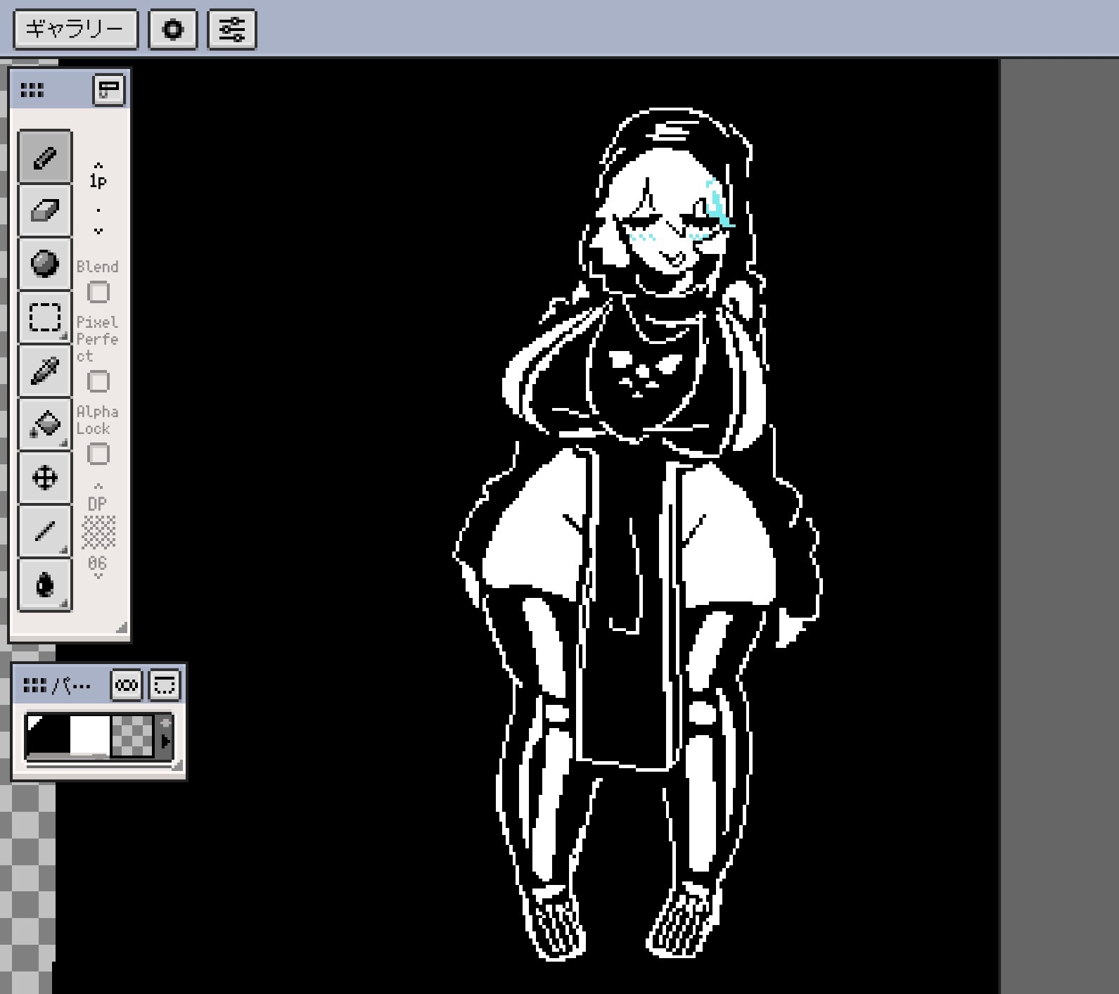1119x994 pixels.
Task: Enable the Blend checkbox
Action: [x=98, y=292]
